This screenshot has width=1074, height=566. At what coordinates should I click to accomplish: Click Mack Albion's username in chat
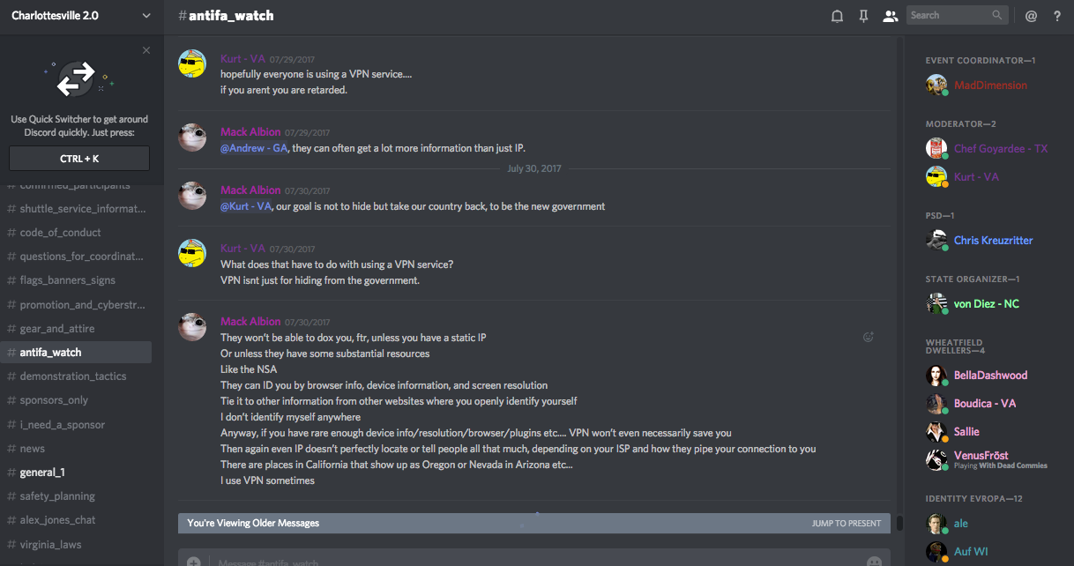point(250,132)
